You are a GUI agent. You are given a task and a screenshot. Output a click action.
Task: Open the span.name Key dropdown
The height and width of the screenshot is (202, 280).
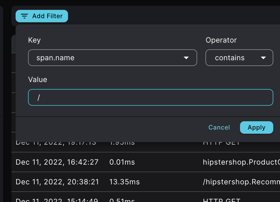(112, 58)
